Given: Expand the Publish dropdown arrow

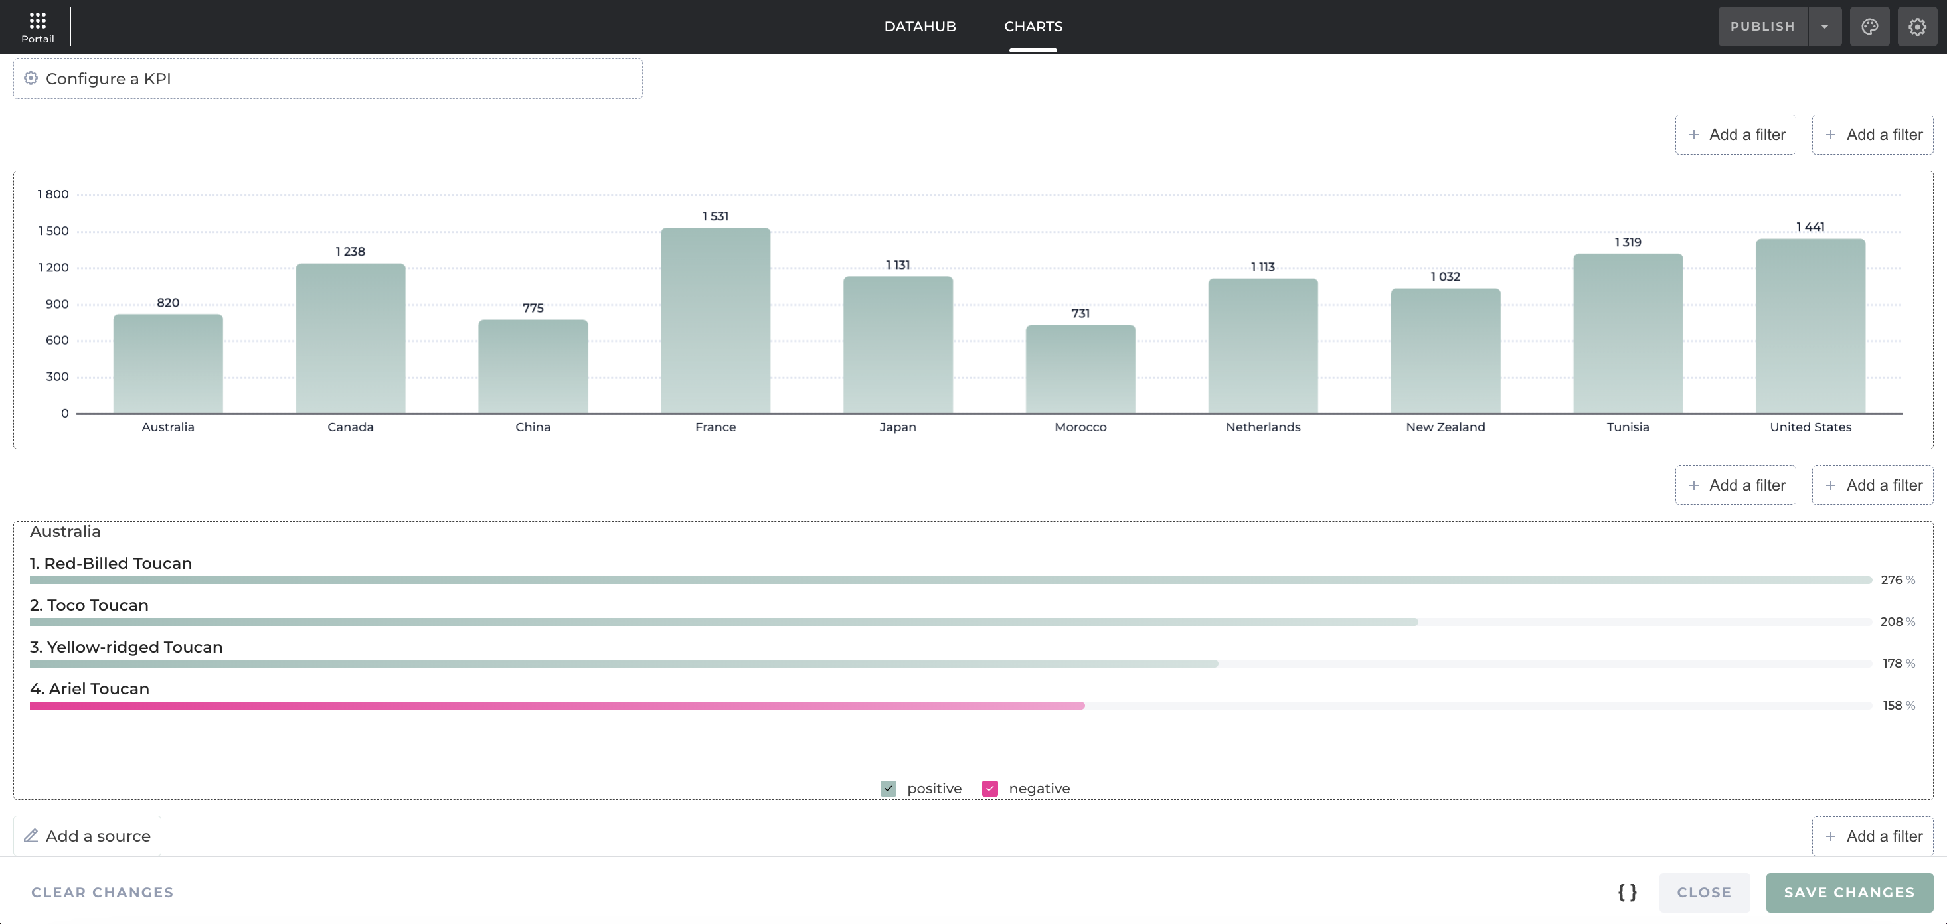Looking at the screenshot, I should (1825, 27).
